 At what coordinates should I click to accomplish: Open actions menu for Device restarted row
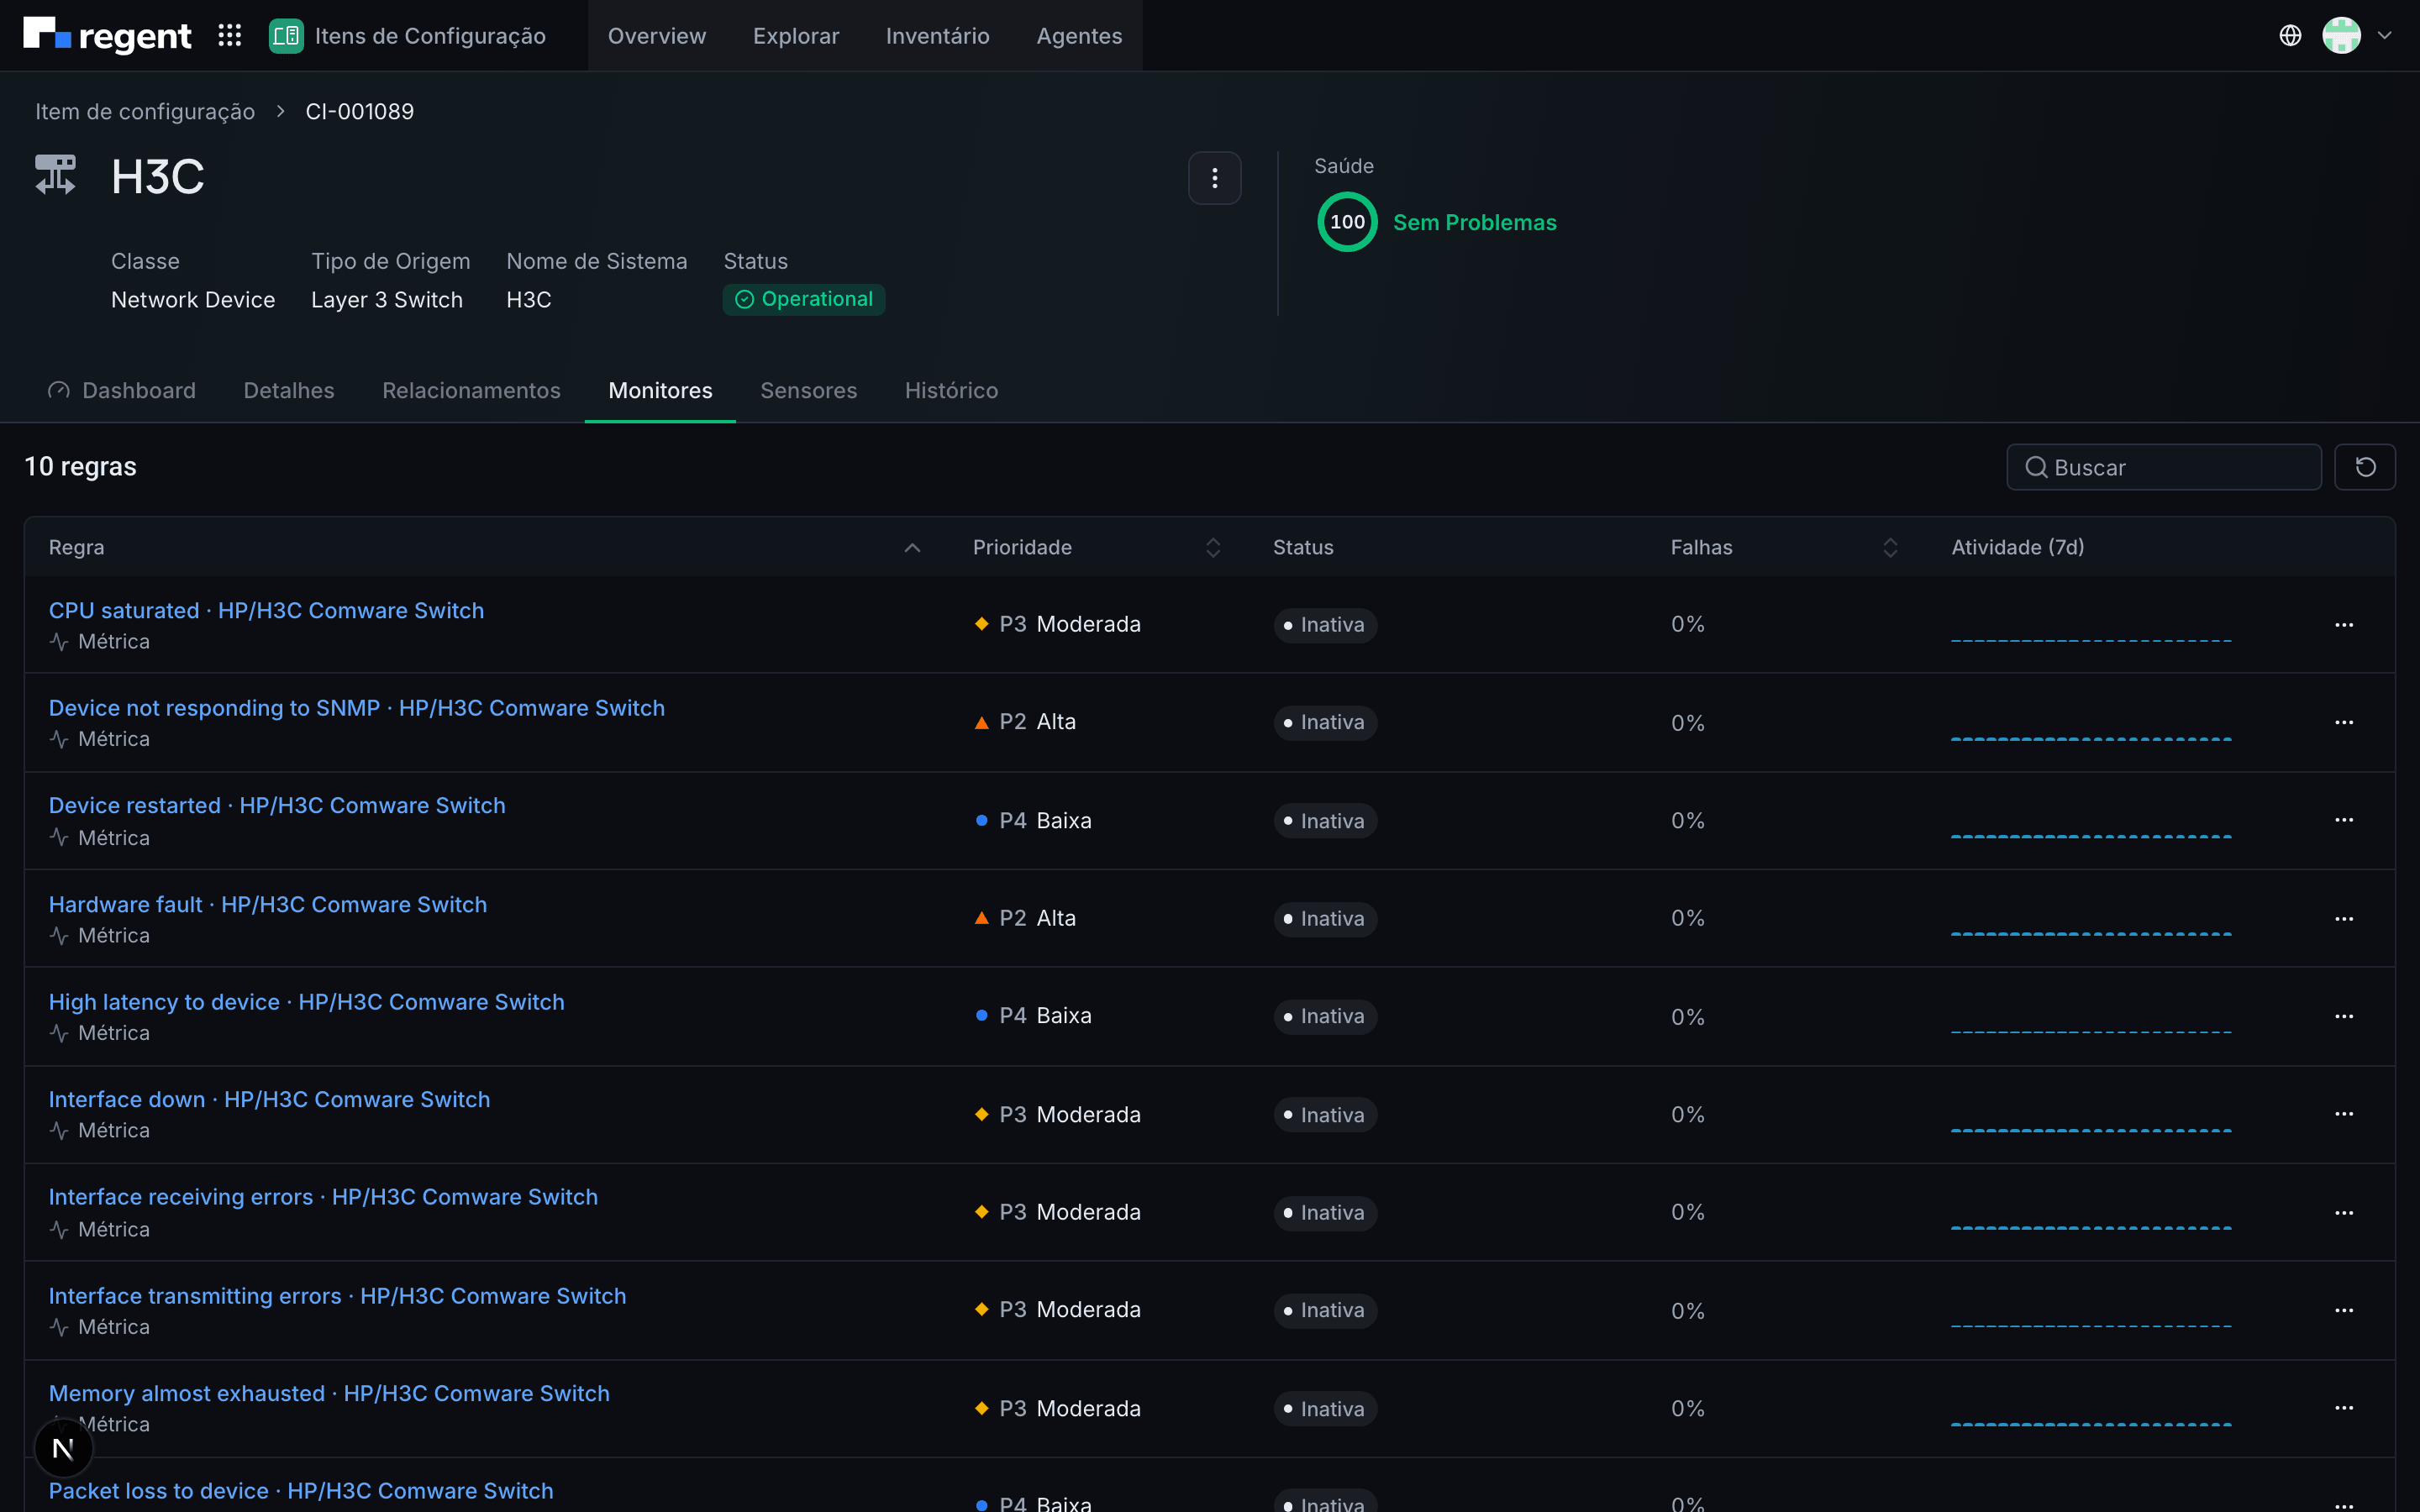(x=2344, y=820)
